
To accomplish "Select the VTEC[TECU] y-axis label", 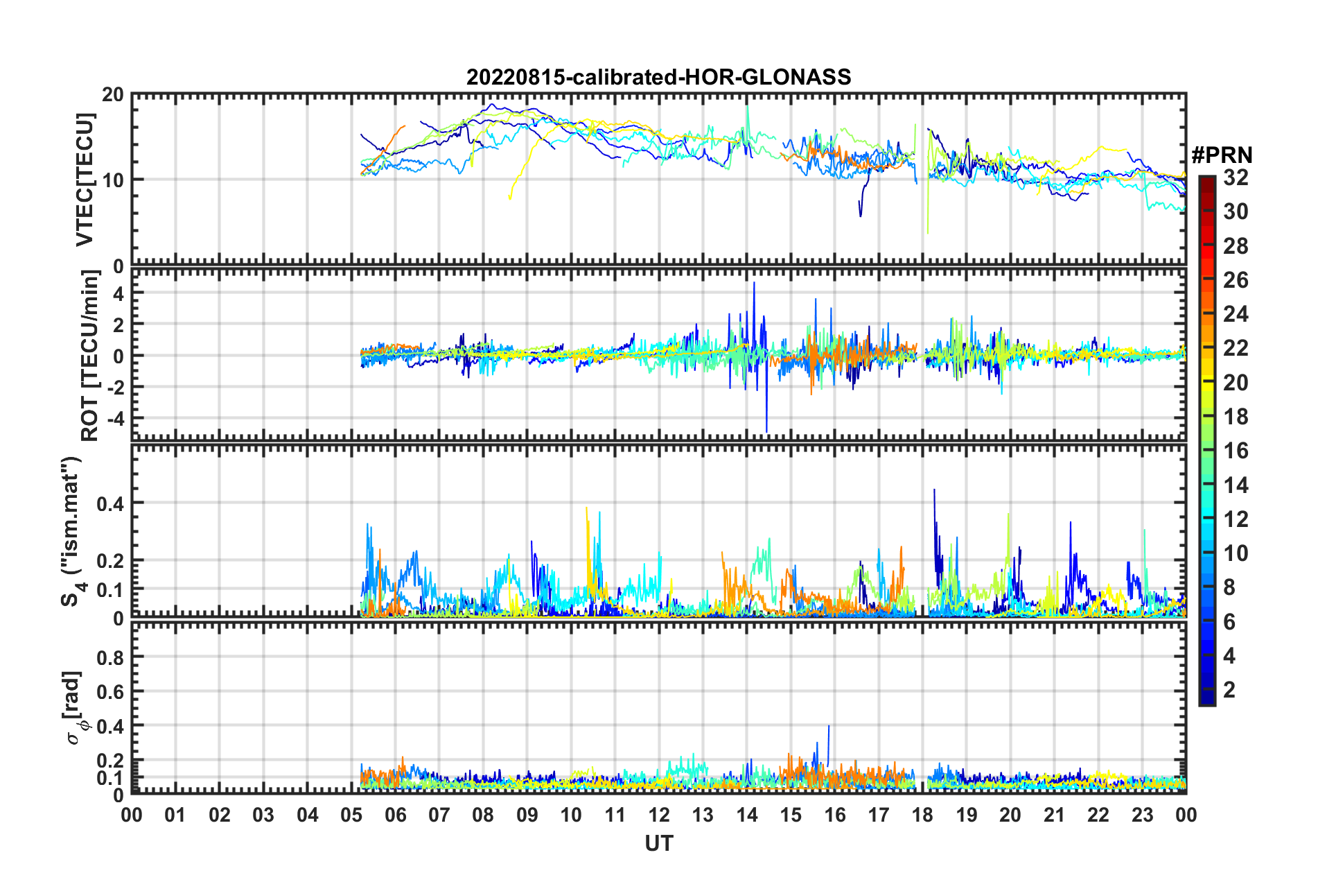I will (x=85, y=180).
